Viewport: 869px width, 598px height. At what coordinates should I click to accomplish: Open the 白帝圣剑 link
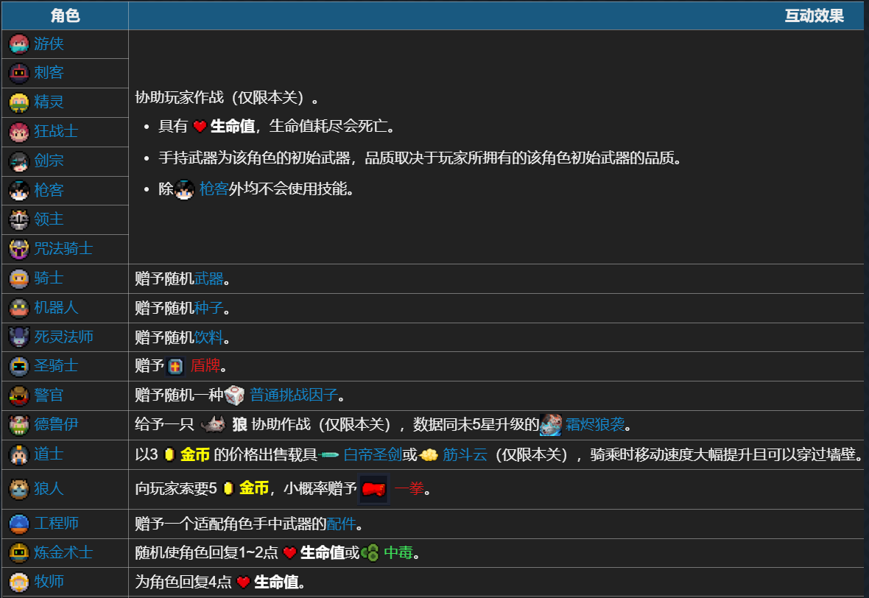pyautogui.click(x=373, y=454)
